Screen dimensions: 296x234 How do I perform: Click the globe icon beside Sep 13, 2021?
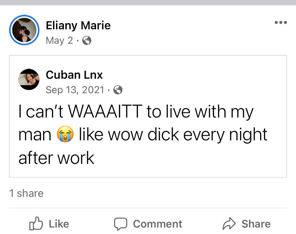(118, 90)
